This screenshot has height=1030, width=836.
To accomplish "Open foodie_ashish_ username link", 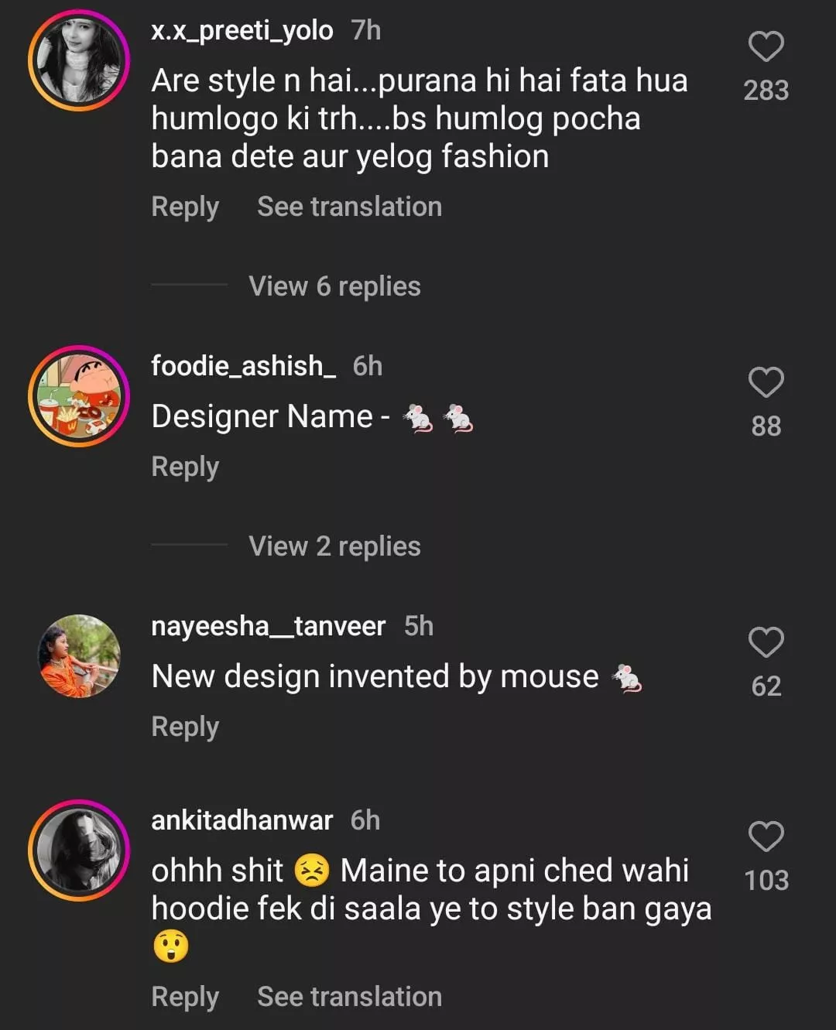I will point(243,366).
